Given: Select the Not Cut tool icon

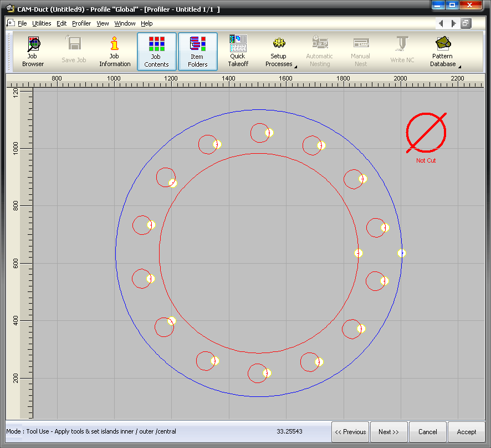Looking at the screenshot, I should coord(426,133).
